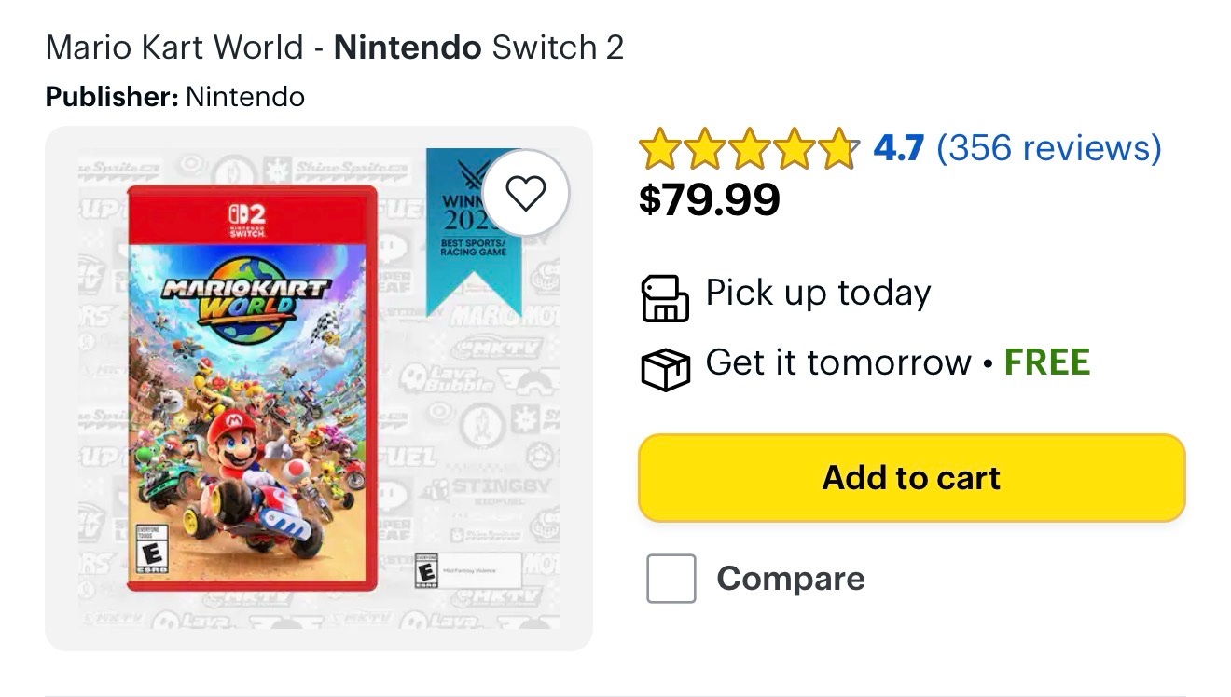Click the $79.99 price
The height and width of the screenshot is (697, 1231).
(x=709, y=198)
